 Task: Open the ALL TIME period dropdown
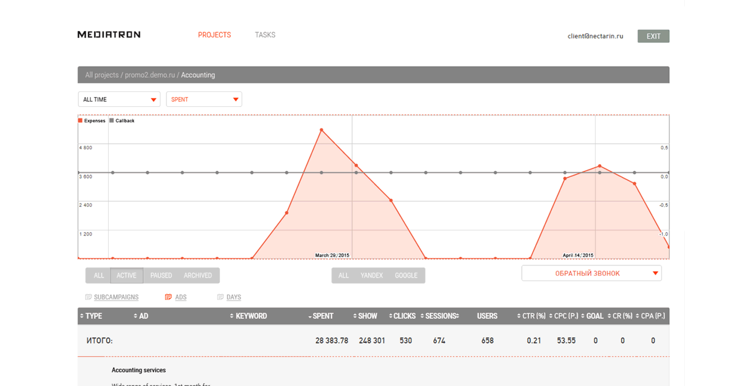(x=119, y=99)
